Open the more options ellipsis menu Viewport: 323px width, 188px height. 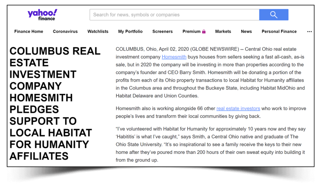[309, 31]
